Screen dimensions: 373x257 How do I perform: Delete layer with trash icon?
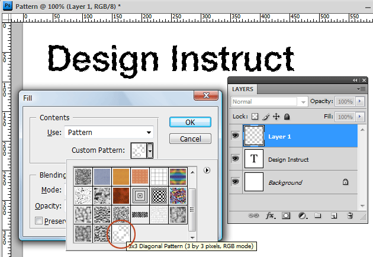(350, 216)
